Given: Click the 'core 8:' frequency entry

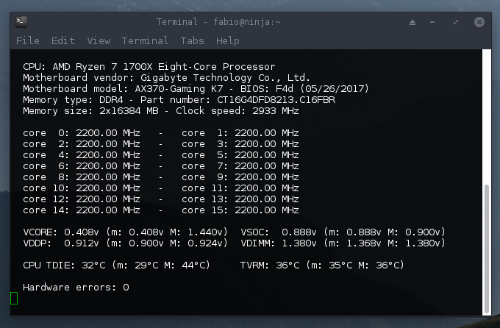Looking at the screenshot, I should pos(82,177).
